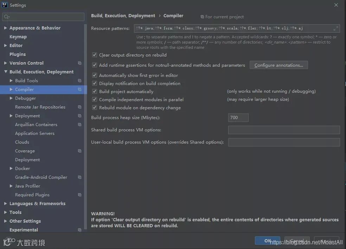The width and height of the screenshot is (346, 249).
Task: Click OK to apply settings
Action: 268,241
